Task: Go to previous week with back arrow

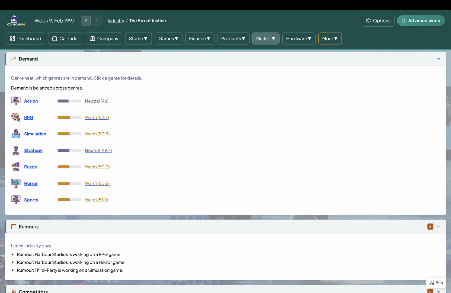Action: pyautogui.click(x=86, y=20)
